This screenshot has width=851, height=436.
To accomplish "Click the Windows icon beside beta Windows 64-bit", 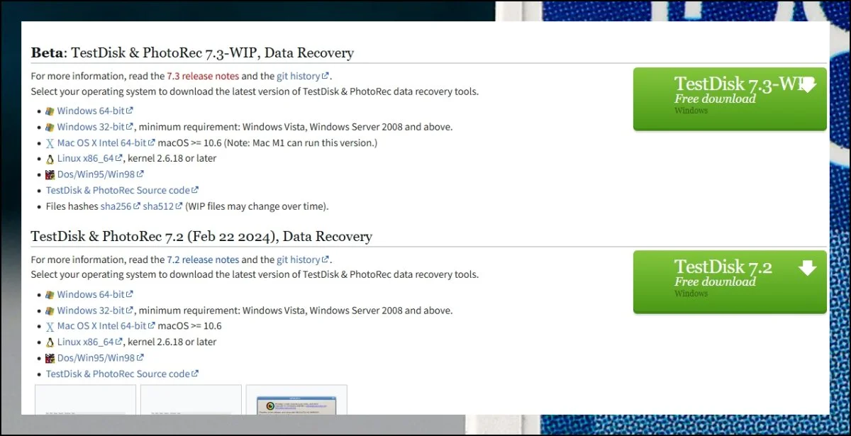I will coord(50,111).
